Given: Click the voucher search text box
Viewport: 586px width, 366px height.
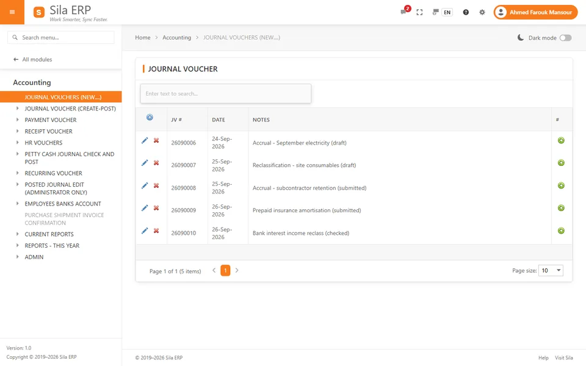Looking at the screenshot, I should [x=226, y=93].
